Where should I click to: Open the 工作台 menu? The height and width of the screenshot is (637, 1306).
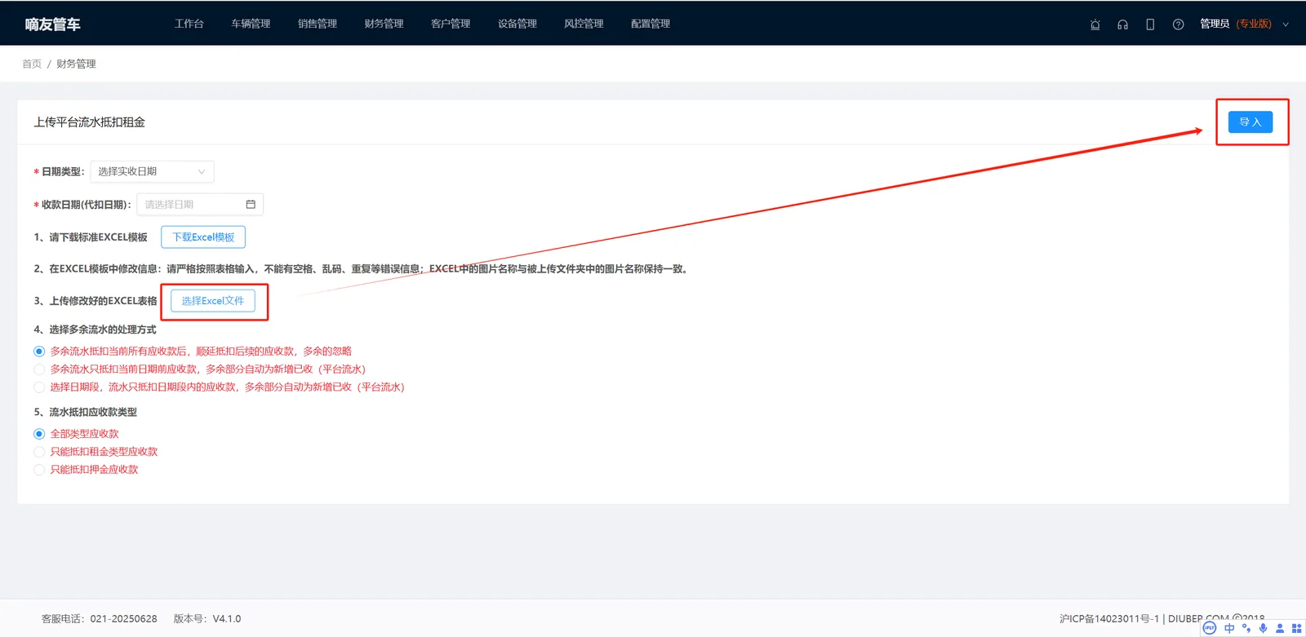(x=189, y=24)
